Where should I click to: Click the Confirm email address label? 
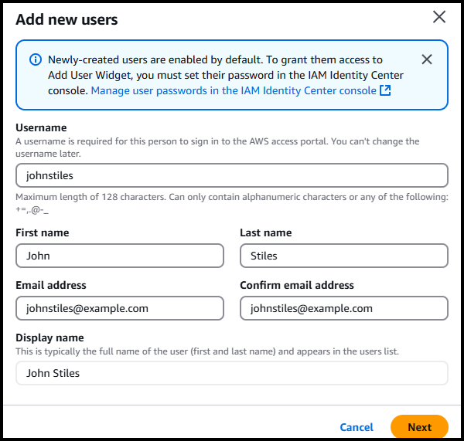297,285
